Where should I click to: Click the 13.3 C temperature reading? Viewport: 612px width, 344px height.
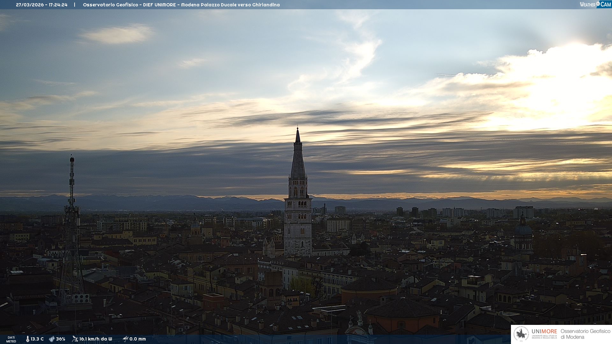37,339
